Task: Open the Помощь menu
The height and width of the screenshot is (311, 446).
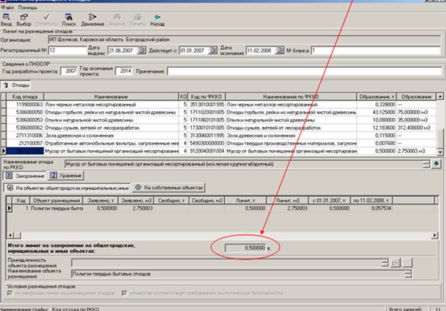Action: point(27,8)
